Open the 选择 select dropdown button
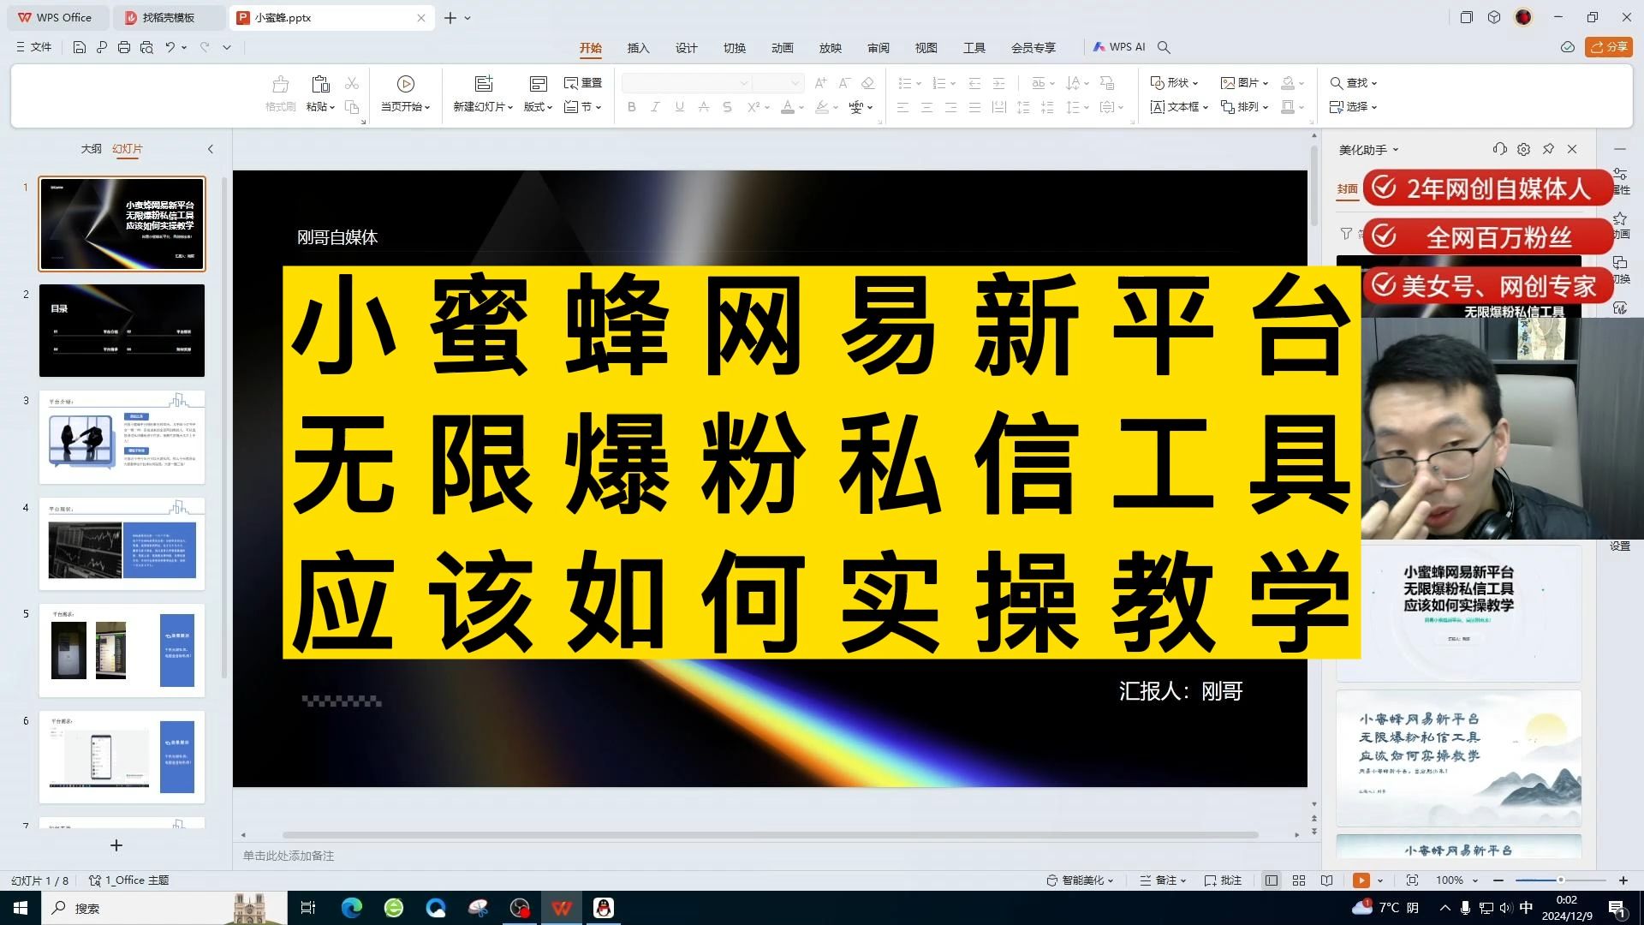The height and width of the screenshot is (925, 1644). tap(1353, 107)
